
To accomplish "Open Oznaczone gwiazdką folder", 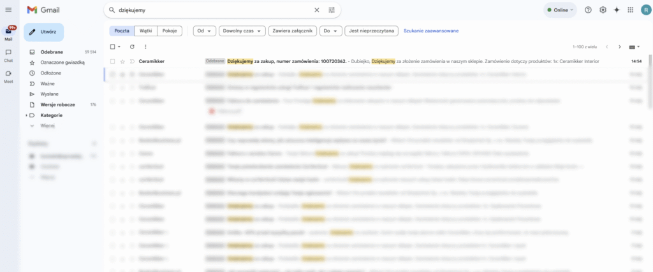I will (62, 62).
